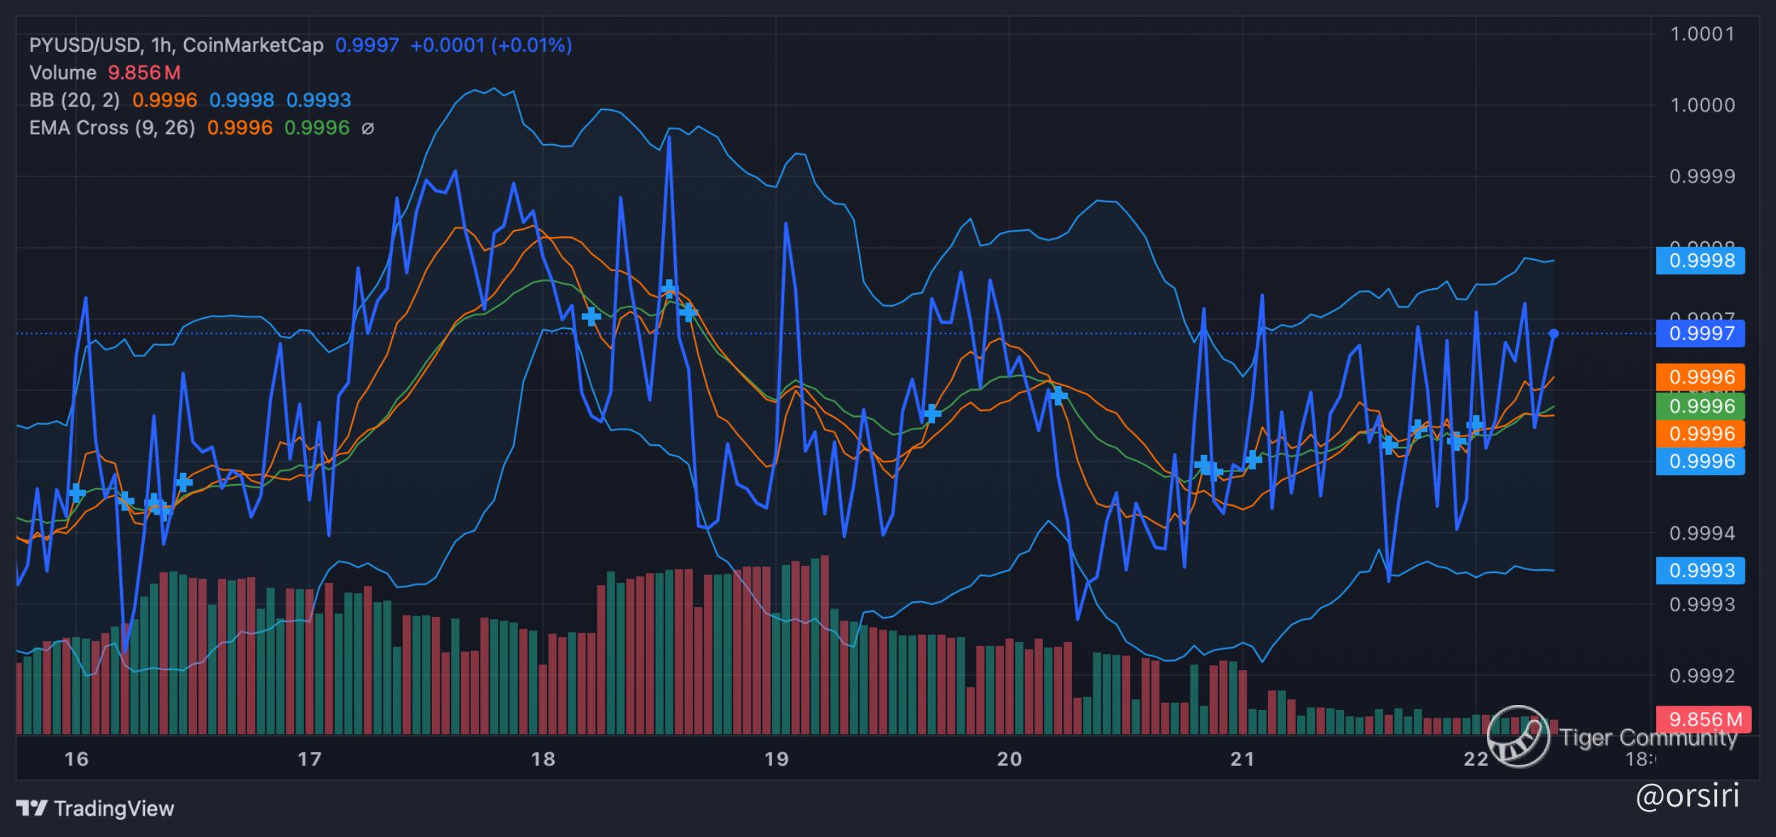Click the 1.0001 price axis label
This screenshot has width=1776, height=837.
point(1701,34)
